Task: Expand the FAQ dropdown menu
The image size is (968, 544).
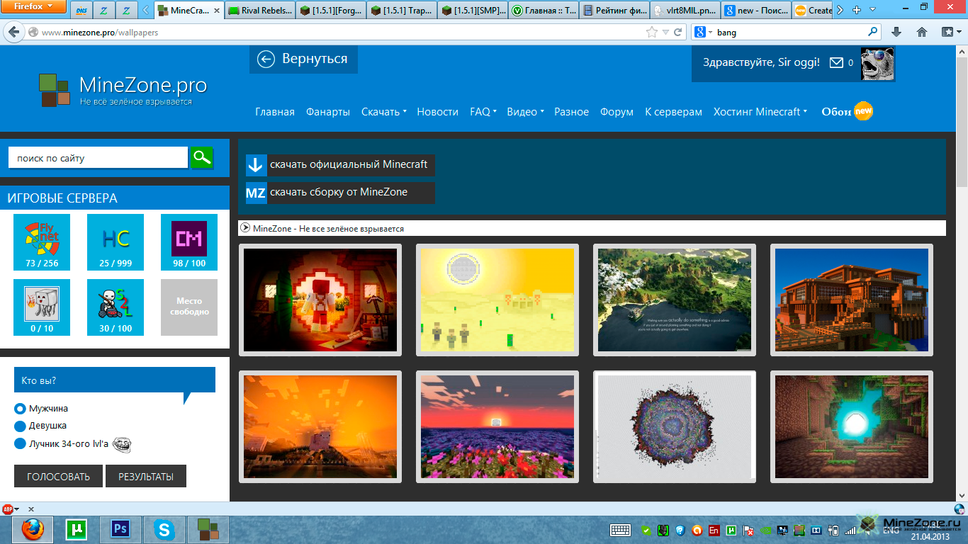Action: click(x=483, y=112)
